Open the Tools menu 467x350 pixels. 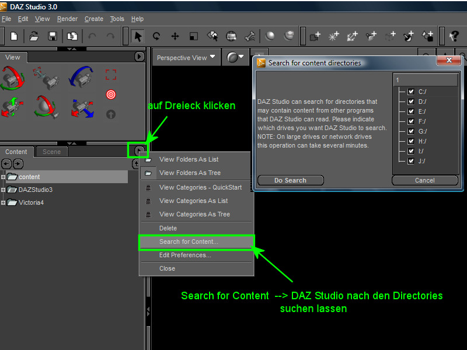117,19
